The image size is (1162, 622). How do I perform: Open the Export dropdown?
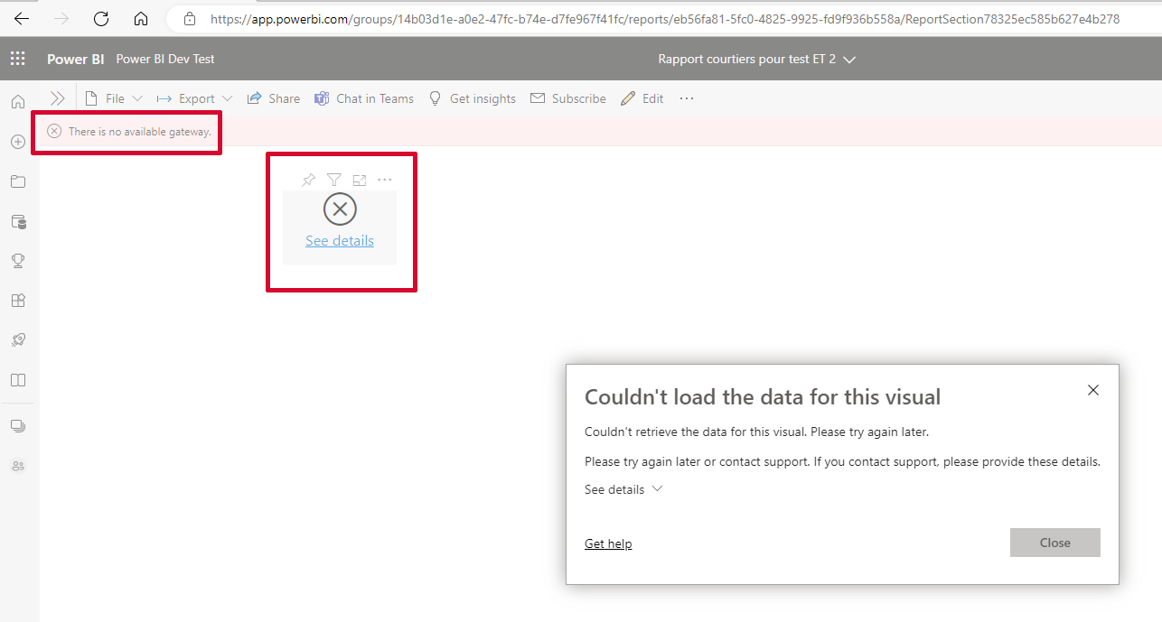194,98
